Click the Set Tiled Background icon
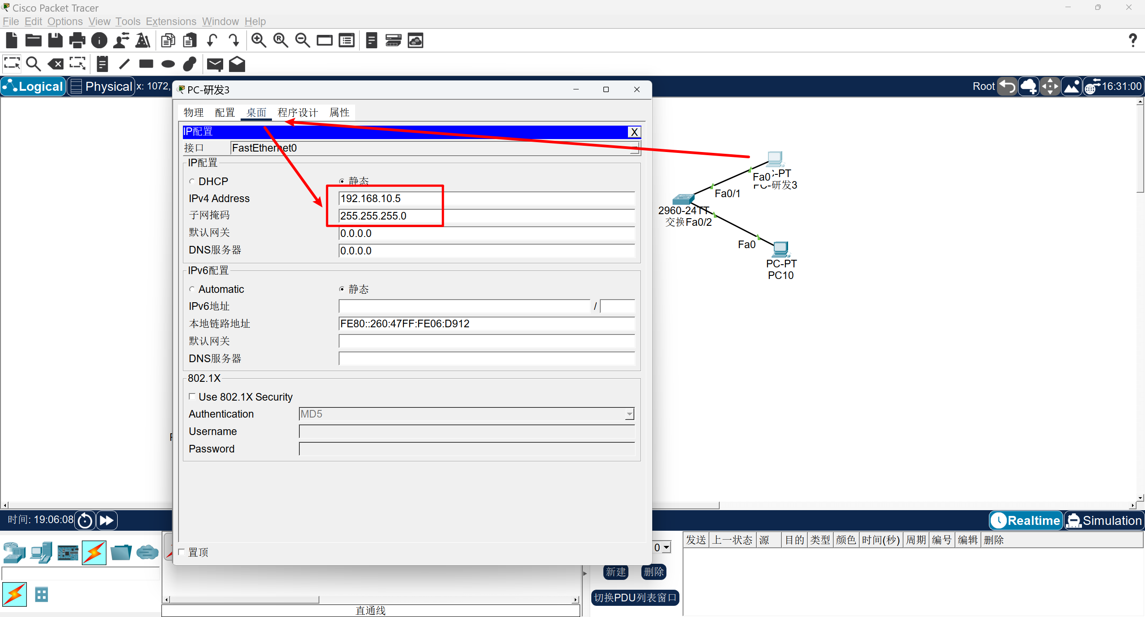The height and width of the screenshot is (617, 1145). (x=1072, y=86)
